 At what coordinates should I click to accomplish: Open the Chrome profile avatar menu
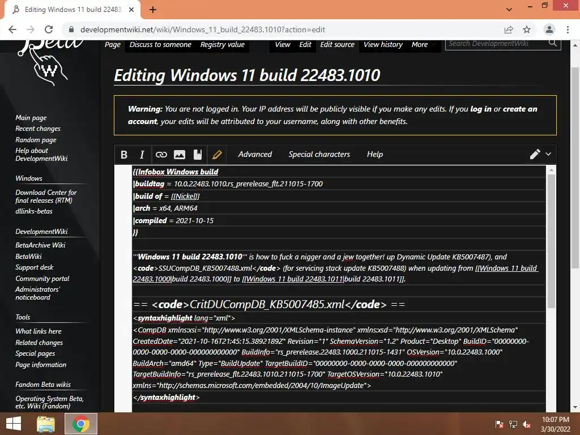click(549, 29)
